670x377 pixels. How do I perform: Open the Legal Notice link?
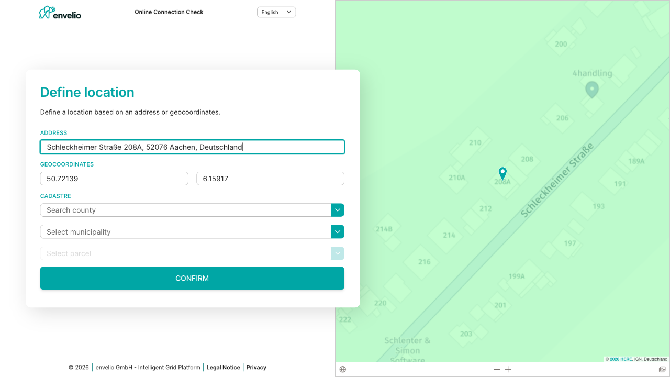point(223,368)
